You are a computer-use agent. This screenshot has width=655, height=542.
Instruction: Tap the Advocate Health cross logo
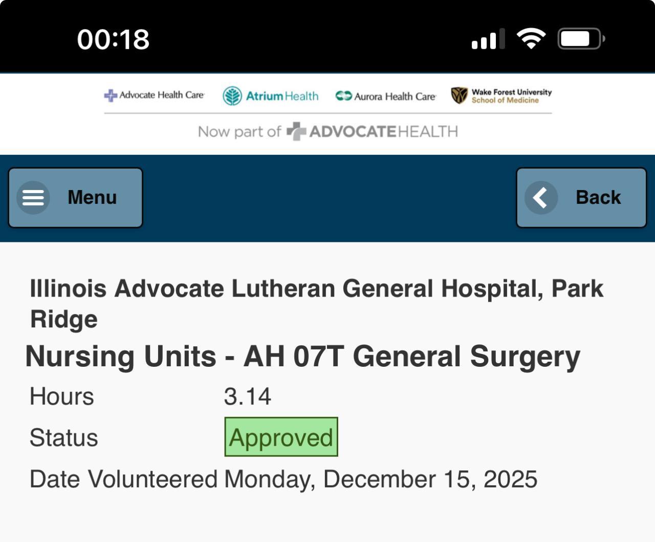296,132
